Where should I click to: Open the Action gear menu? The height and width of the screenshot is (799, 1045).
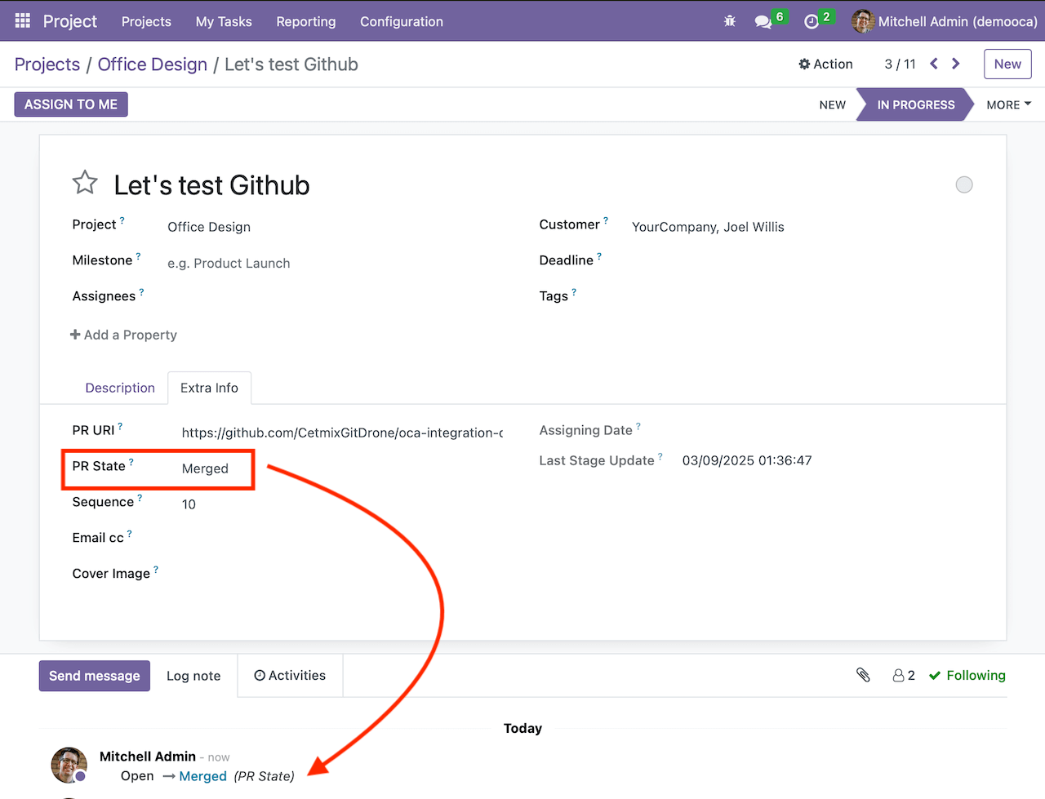(825, 64)
